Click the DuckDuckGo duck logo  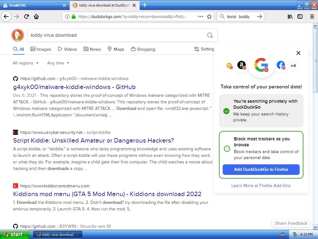18,35
